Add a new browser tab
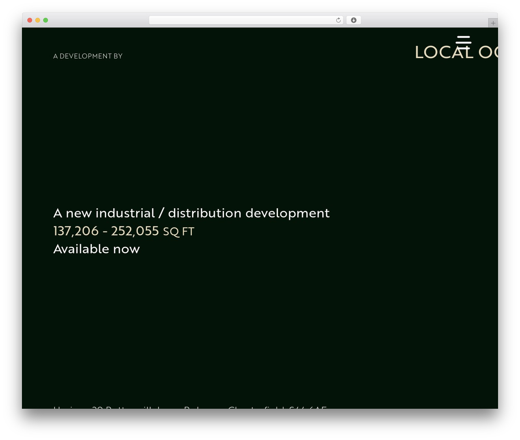The image size is (520, 440). pos(493,23)
